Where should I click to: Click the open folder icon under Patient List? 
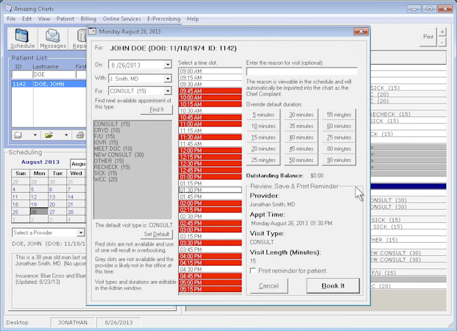coord(49,135)
